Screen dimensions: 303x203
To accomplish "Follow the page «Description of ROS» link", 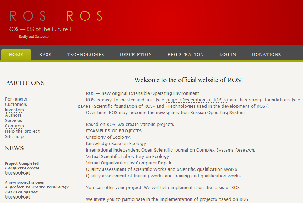I will 197,100.
